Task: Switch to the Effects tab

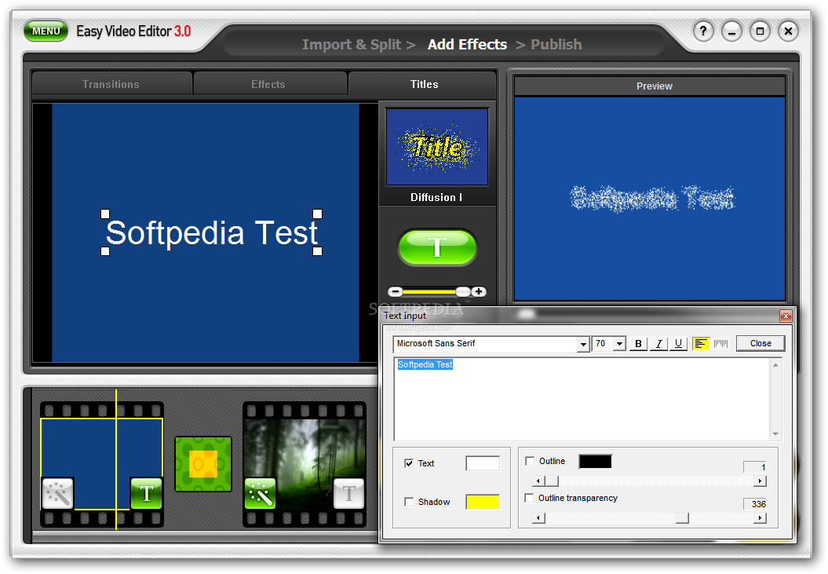Action: (268, 84)
